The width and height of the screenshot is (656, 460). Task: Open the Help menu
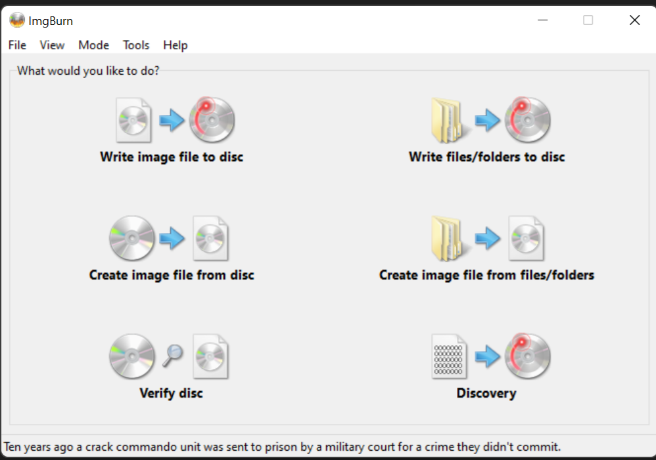tap(176, 45)
